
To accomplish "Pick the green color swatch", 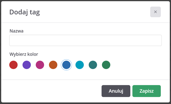I will coord(106,65).
